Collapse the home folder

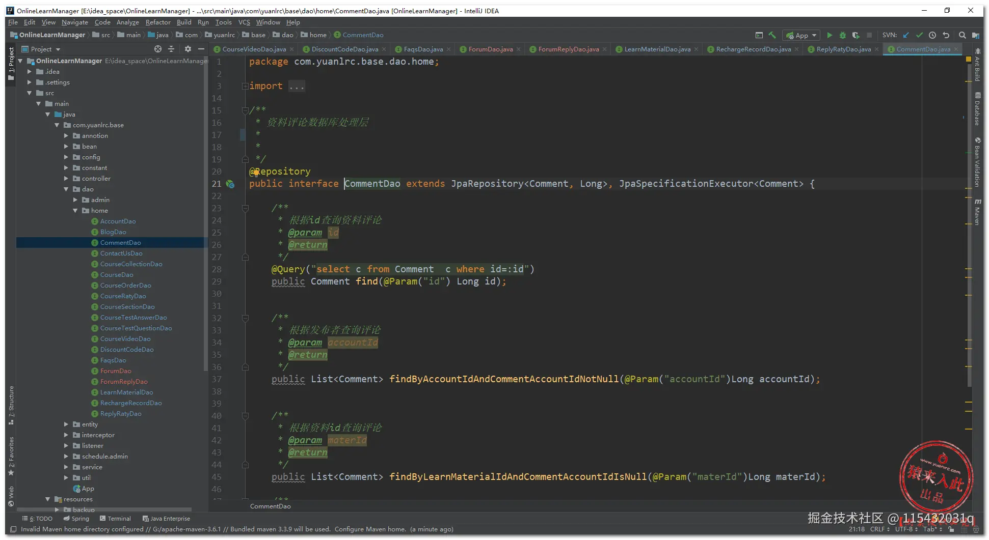click(75, 211)
